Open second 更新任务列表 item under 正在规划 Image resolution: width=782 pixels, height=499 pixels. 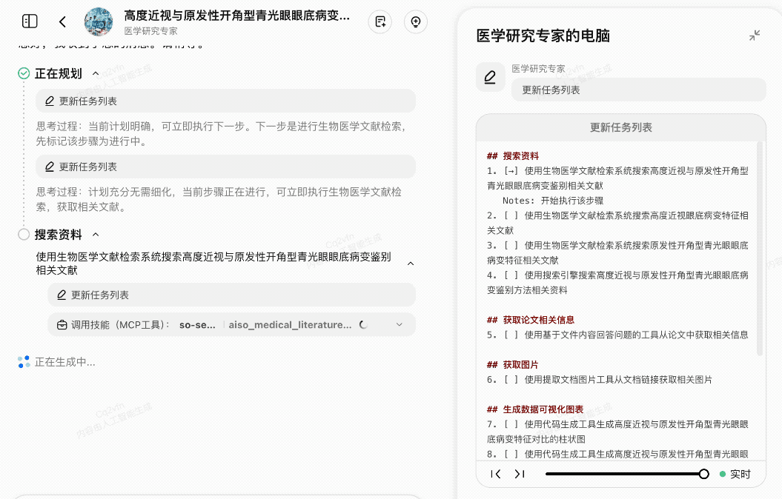[x=225, y=167]
